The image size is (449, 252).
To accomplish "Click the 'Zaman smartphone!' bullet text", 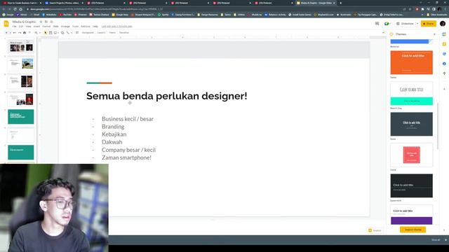I will [x=126, y=157].
